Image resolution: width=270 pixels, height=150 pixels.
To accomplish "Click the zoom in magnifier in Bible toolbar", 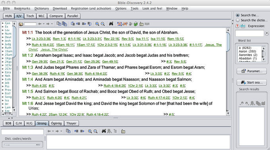I will [x=97, y=24].
